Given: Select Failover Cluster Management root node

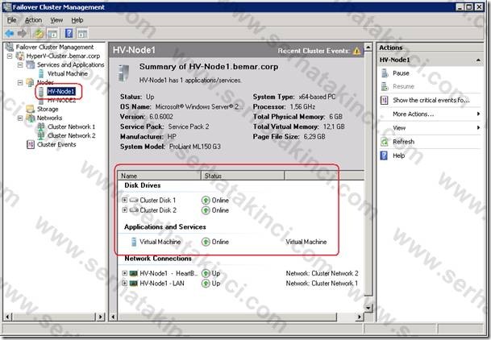Looking at the screenshot, I should click(55, 47).
